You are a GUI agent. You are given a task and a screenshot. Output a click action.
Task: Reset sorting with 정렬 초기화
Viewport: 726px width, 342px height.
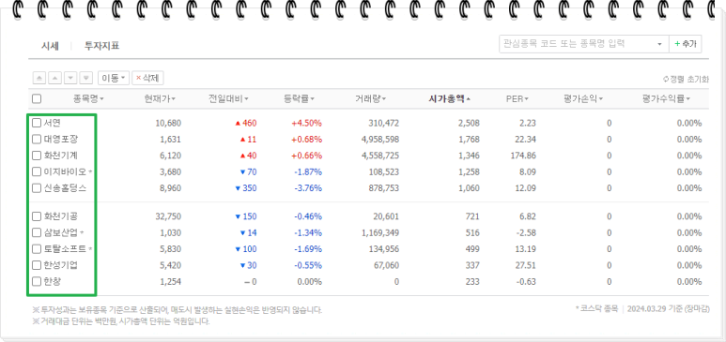tap(686, 79)
